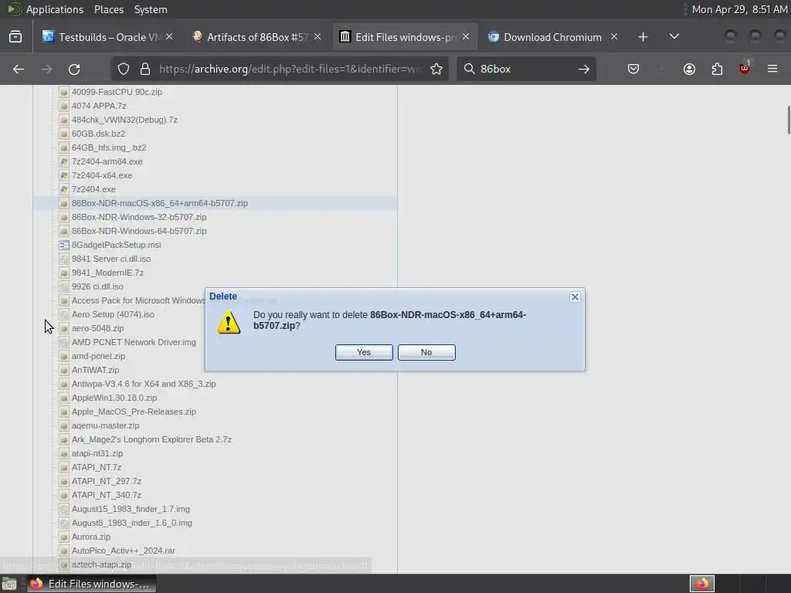Open the list all tabs chevron
Viewport: 791px width, 593px height.
[x=674, y=37]
